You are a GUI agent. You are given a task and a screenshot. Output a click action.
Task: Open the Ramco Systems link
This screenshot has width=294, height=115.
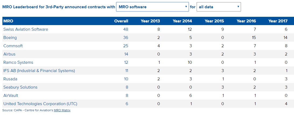[x=18, y=62]
